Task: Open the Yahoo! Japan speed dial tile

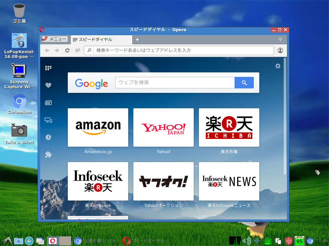Action: 164,127
